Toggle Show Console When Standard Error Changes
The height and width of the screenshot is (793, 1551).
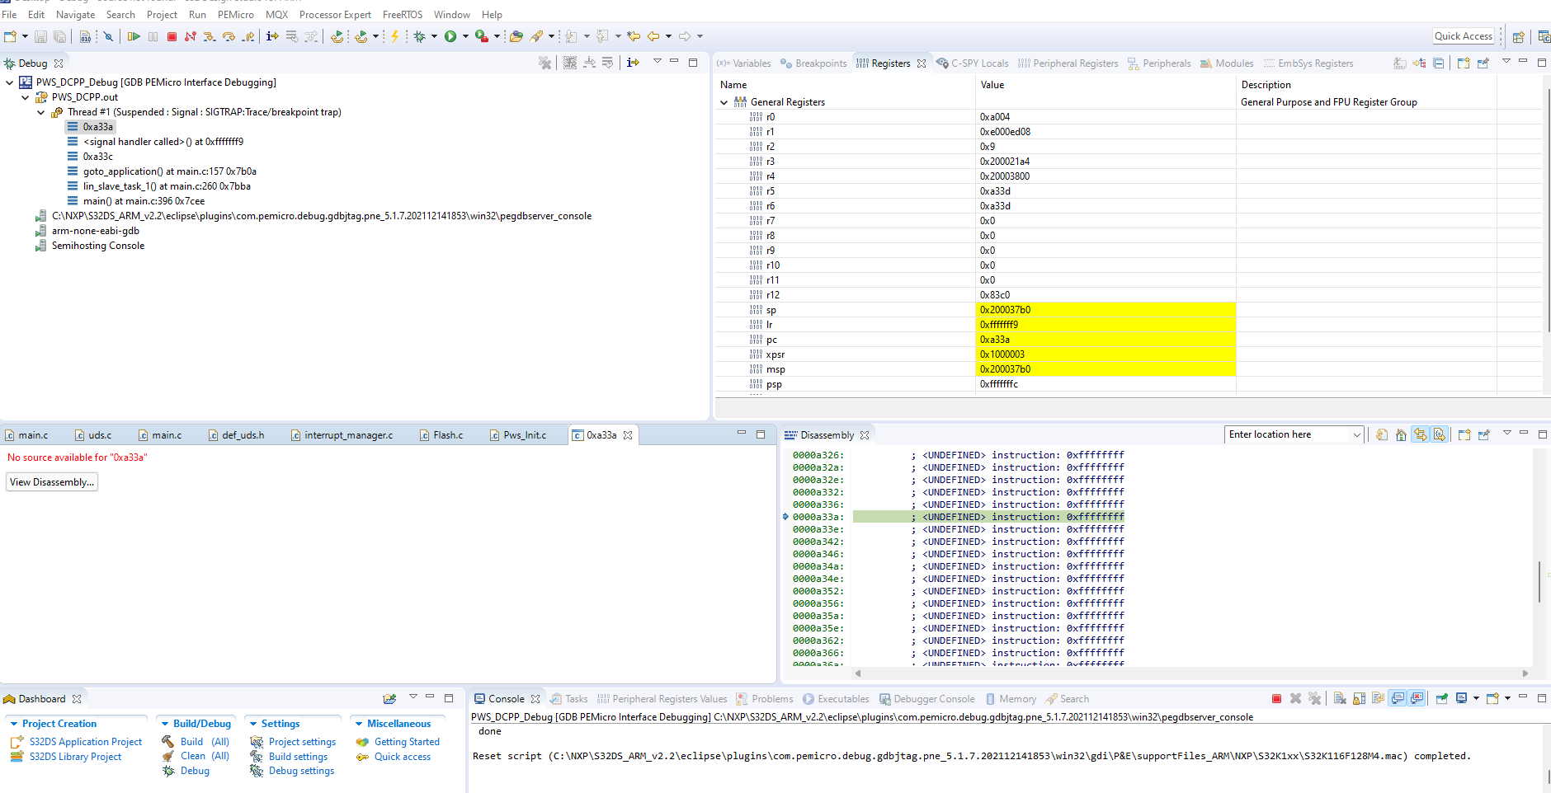coord(1419,698)
